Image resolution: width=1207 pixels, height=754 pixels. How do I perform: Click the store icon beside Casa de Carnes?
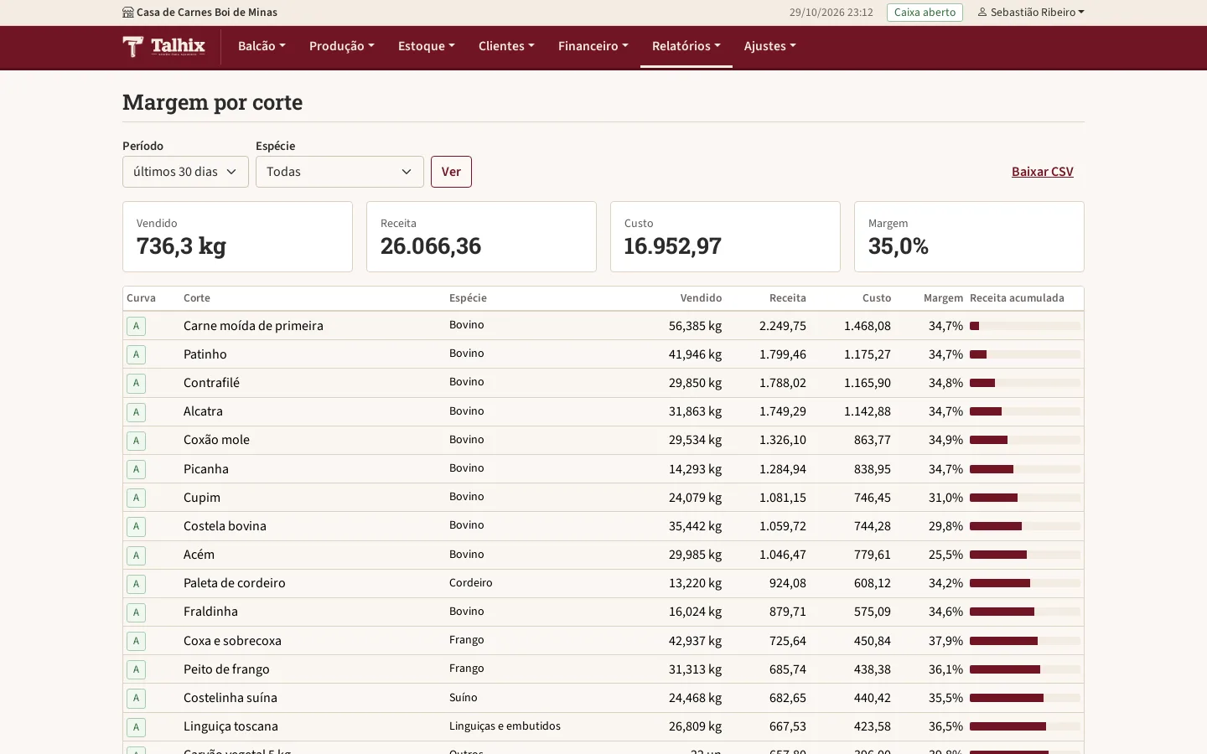click(127, 13)
